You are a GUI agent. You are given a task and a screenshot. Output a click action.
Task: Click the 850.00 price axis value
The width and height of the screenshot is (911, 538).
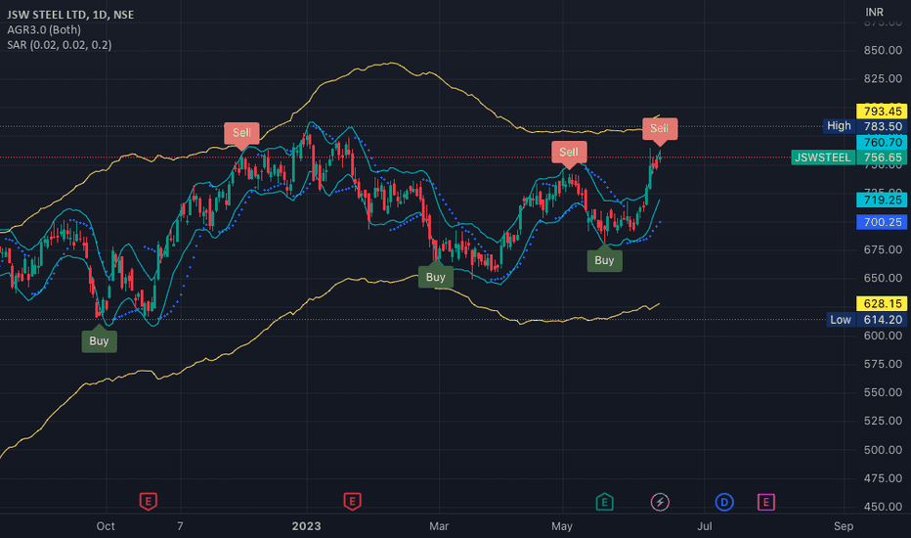(883, 50)
